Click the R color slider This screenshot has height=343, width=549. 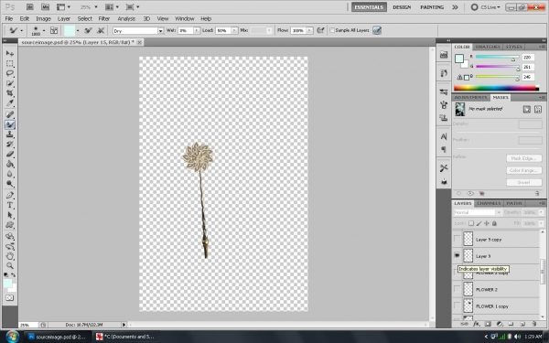[497, 57]
